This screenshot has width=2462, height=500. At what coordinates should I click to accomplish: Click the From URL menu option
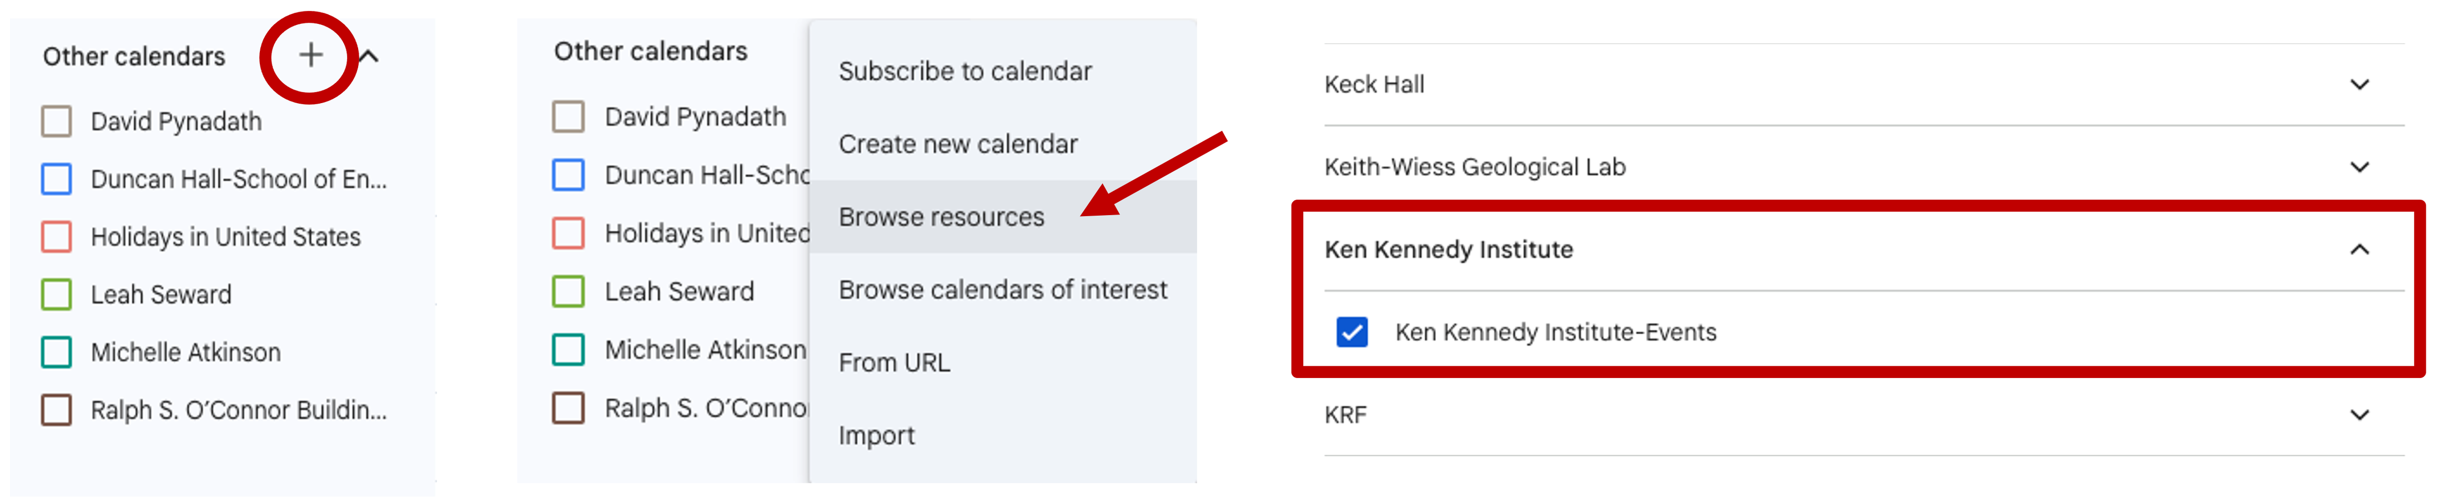[x=893, y=363]
